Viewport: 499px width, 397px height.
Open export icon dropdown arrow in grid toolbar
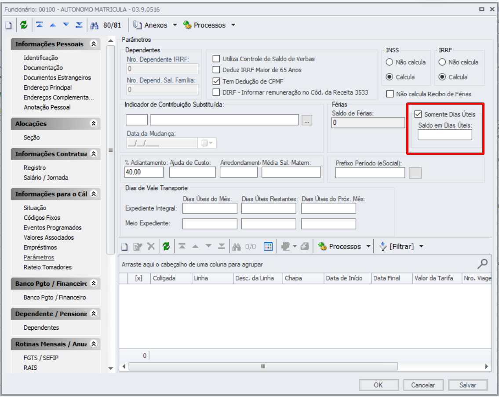point(295,246)
